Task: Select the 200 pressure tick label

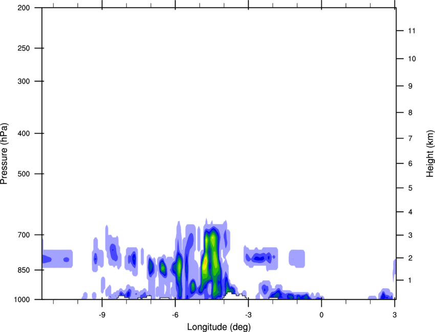Action: tap(24, 8)
